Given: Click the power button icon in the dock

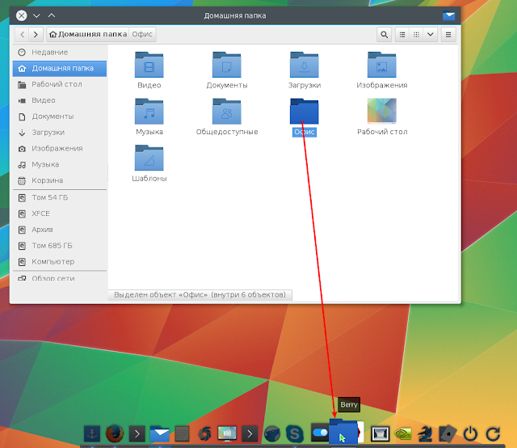Looking at the screenshot, I should pyautogui.click(x=470, y=433).
